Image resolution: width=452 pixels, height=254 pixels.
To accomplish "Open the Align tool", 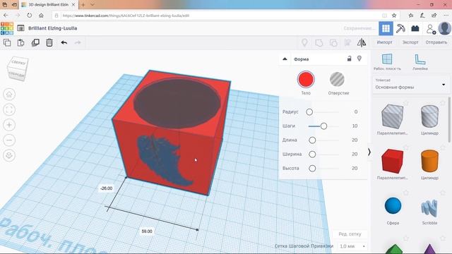I will click(347, 43).
